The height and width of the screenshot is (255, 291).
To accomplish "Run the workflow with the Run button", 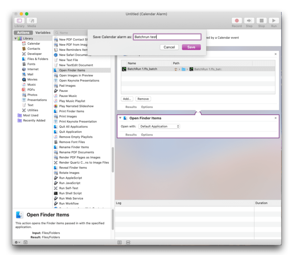I will click(x=273, y=20).
